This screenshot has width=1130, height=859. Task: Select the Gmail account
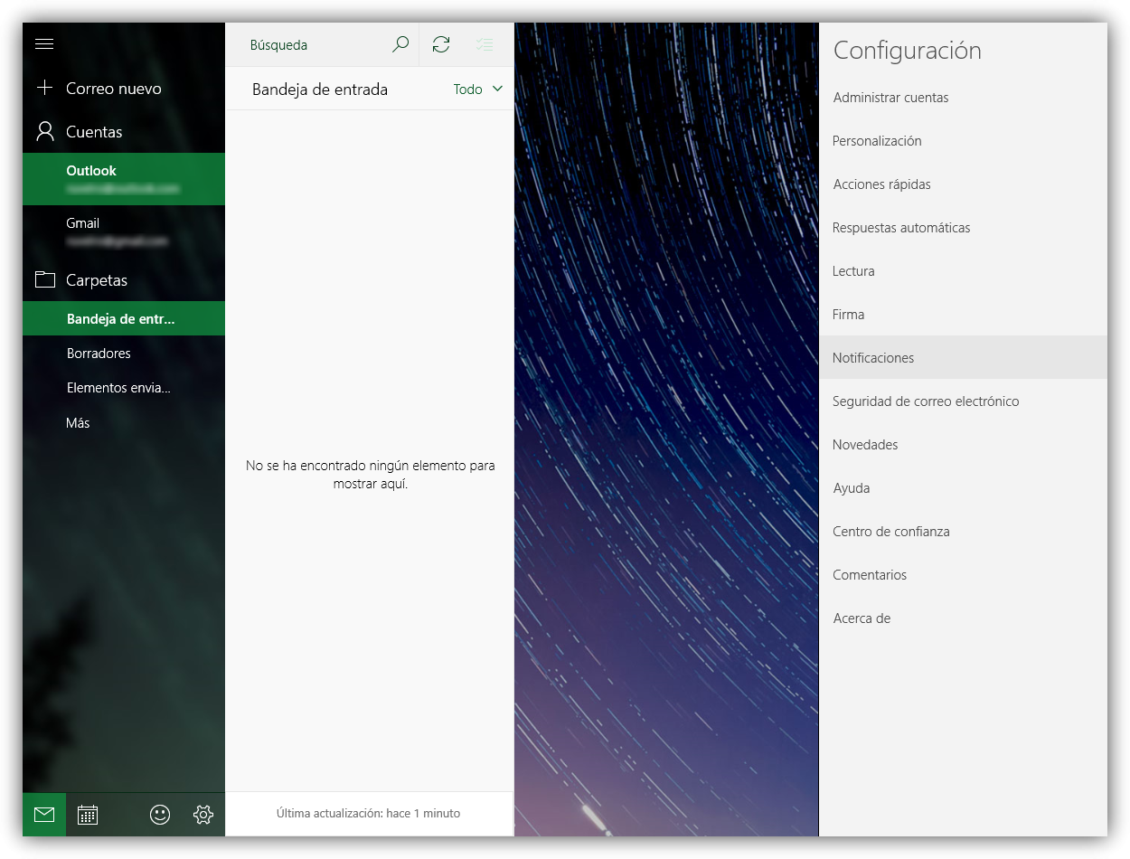pyautogui.click(x=124, y=231)
